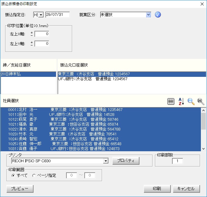Select employee 1012:萩尾 素子
207x197 pixels.
pos(101,120)
